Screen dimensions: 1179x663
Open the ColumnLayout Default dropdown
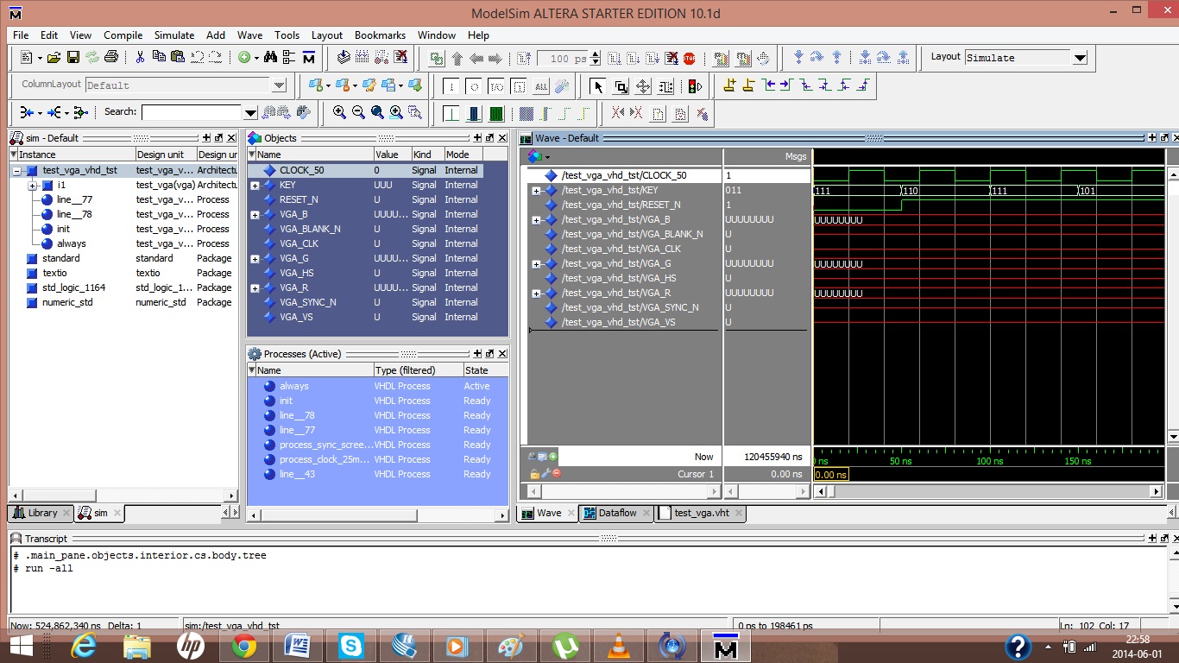coord(279,85)
